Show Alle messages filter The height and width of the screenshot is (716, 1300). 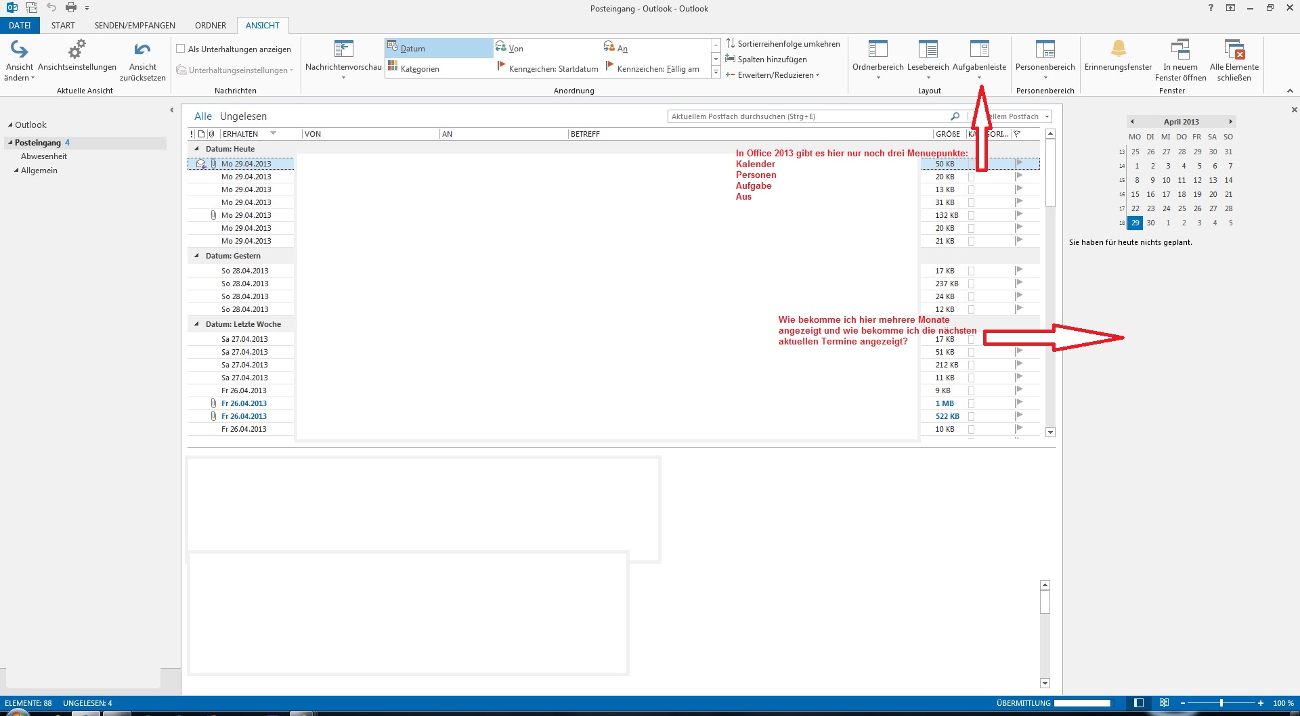pos(203,116)
